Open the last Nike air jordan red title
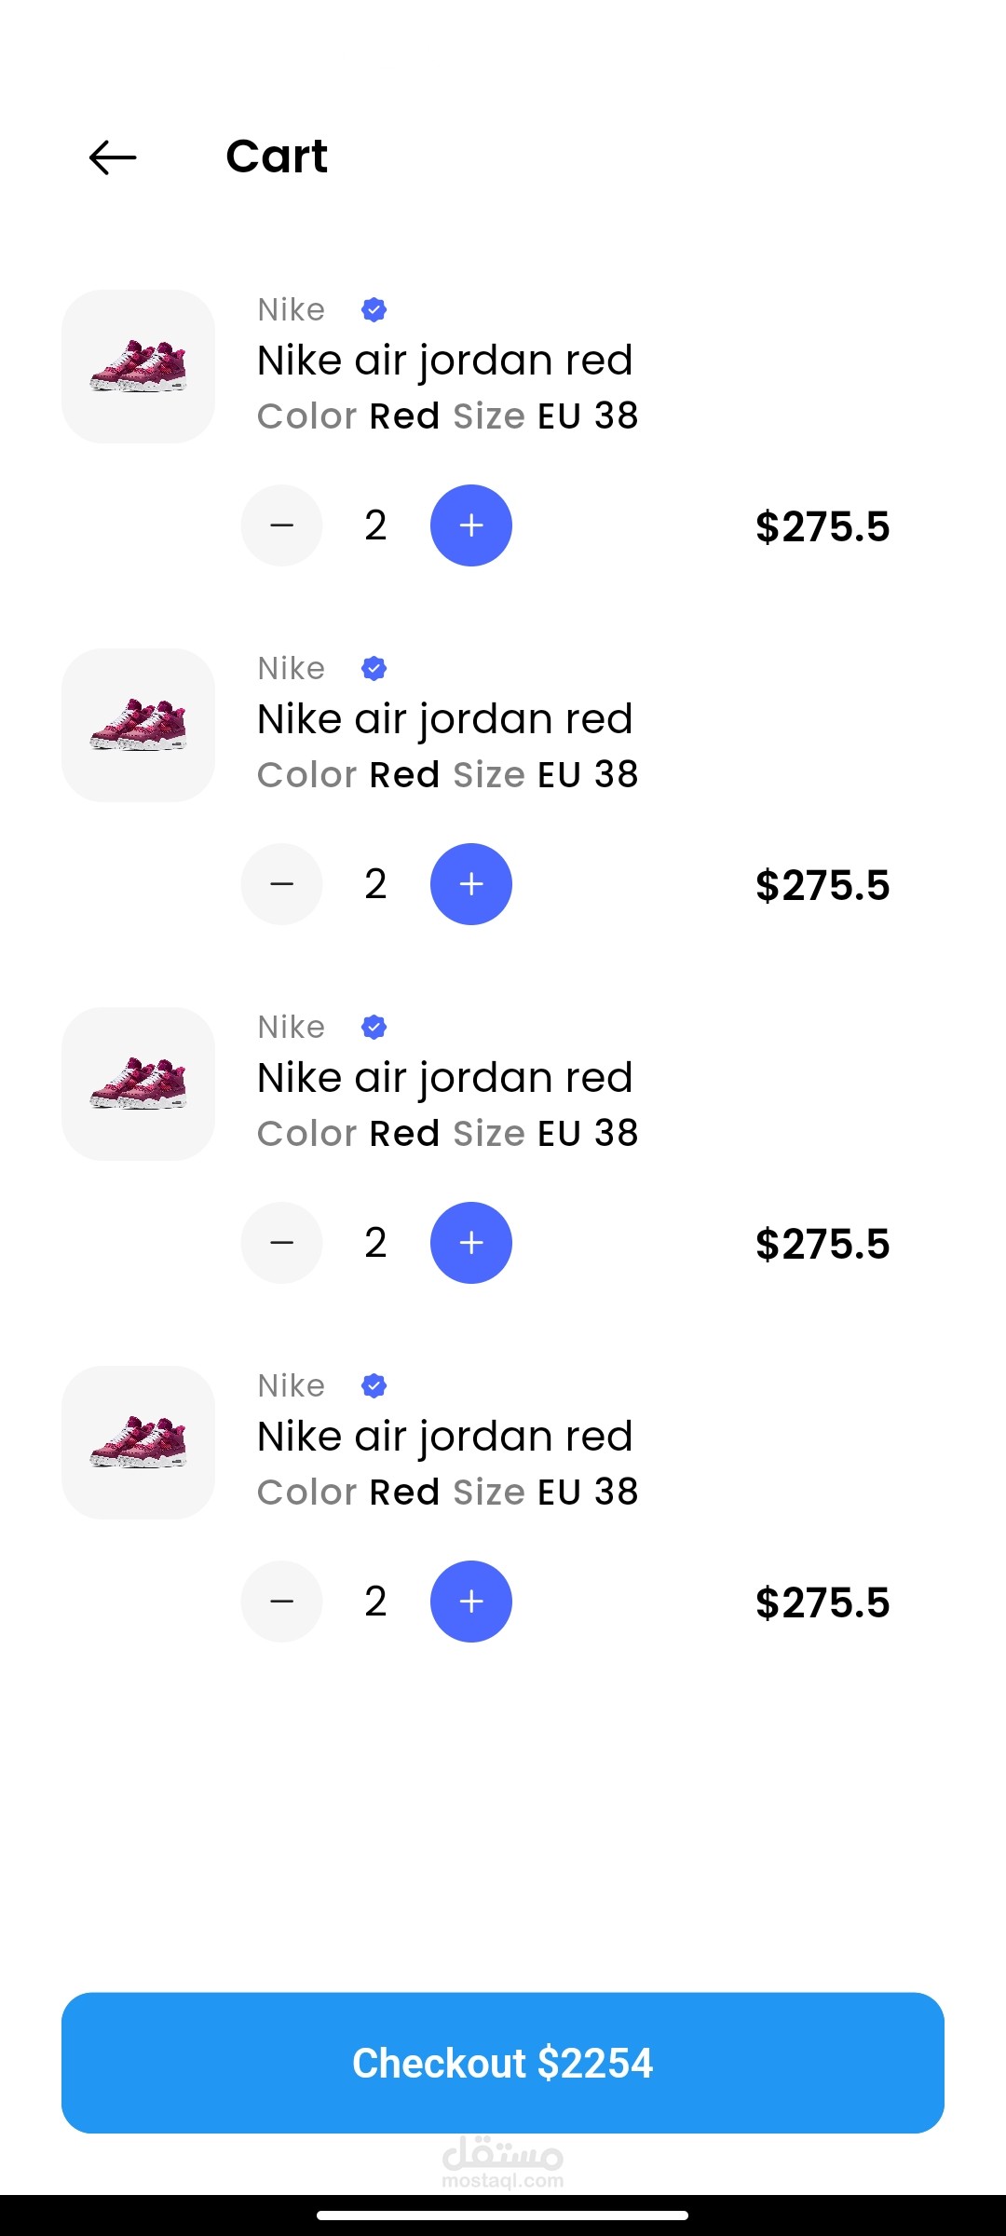This screenshot has width=1006, height=2236. coord(444,1437)
